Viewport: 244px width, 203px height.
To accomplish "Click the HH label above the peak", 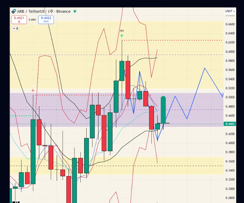I will (x=122, y=31).
